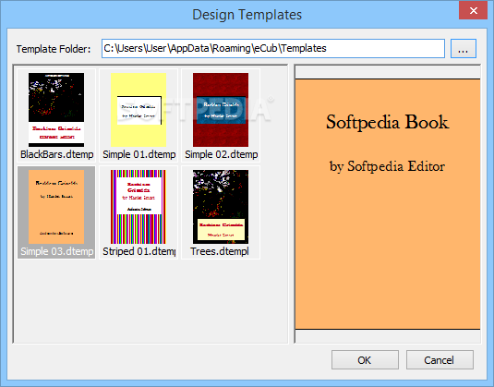Click the Trees.dtempl file name label
This screenshot has width=494, height=387.
pyautogui.click(x=220, y=251)
